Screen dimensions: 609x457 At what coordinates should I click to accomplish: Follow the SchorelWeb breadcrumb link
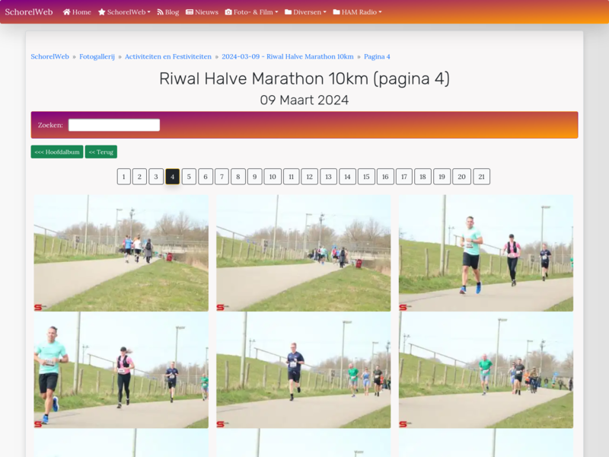coord(49,56)
